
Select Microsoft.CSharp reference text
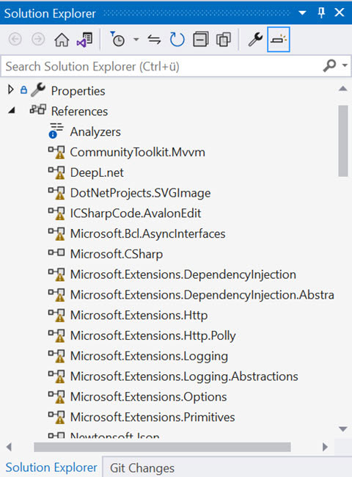point(117,254)
